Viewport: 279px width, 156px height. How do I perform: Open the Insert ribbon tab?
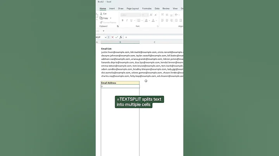click(x=112, y=8)
